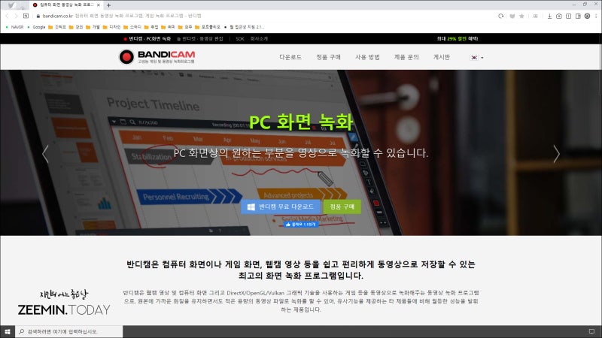Image resolution: width=602 pixels, height=338 pixels.
Task: Open the 회사소개 link
Action: pos(259,39)
